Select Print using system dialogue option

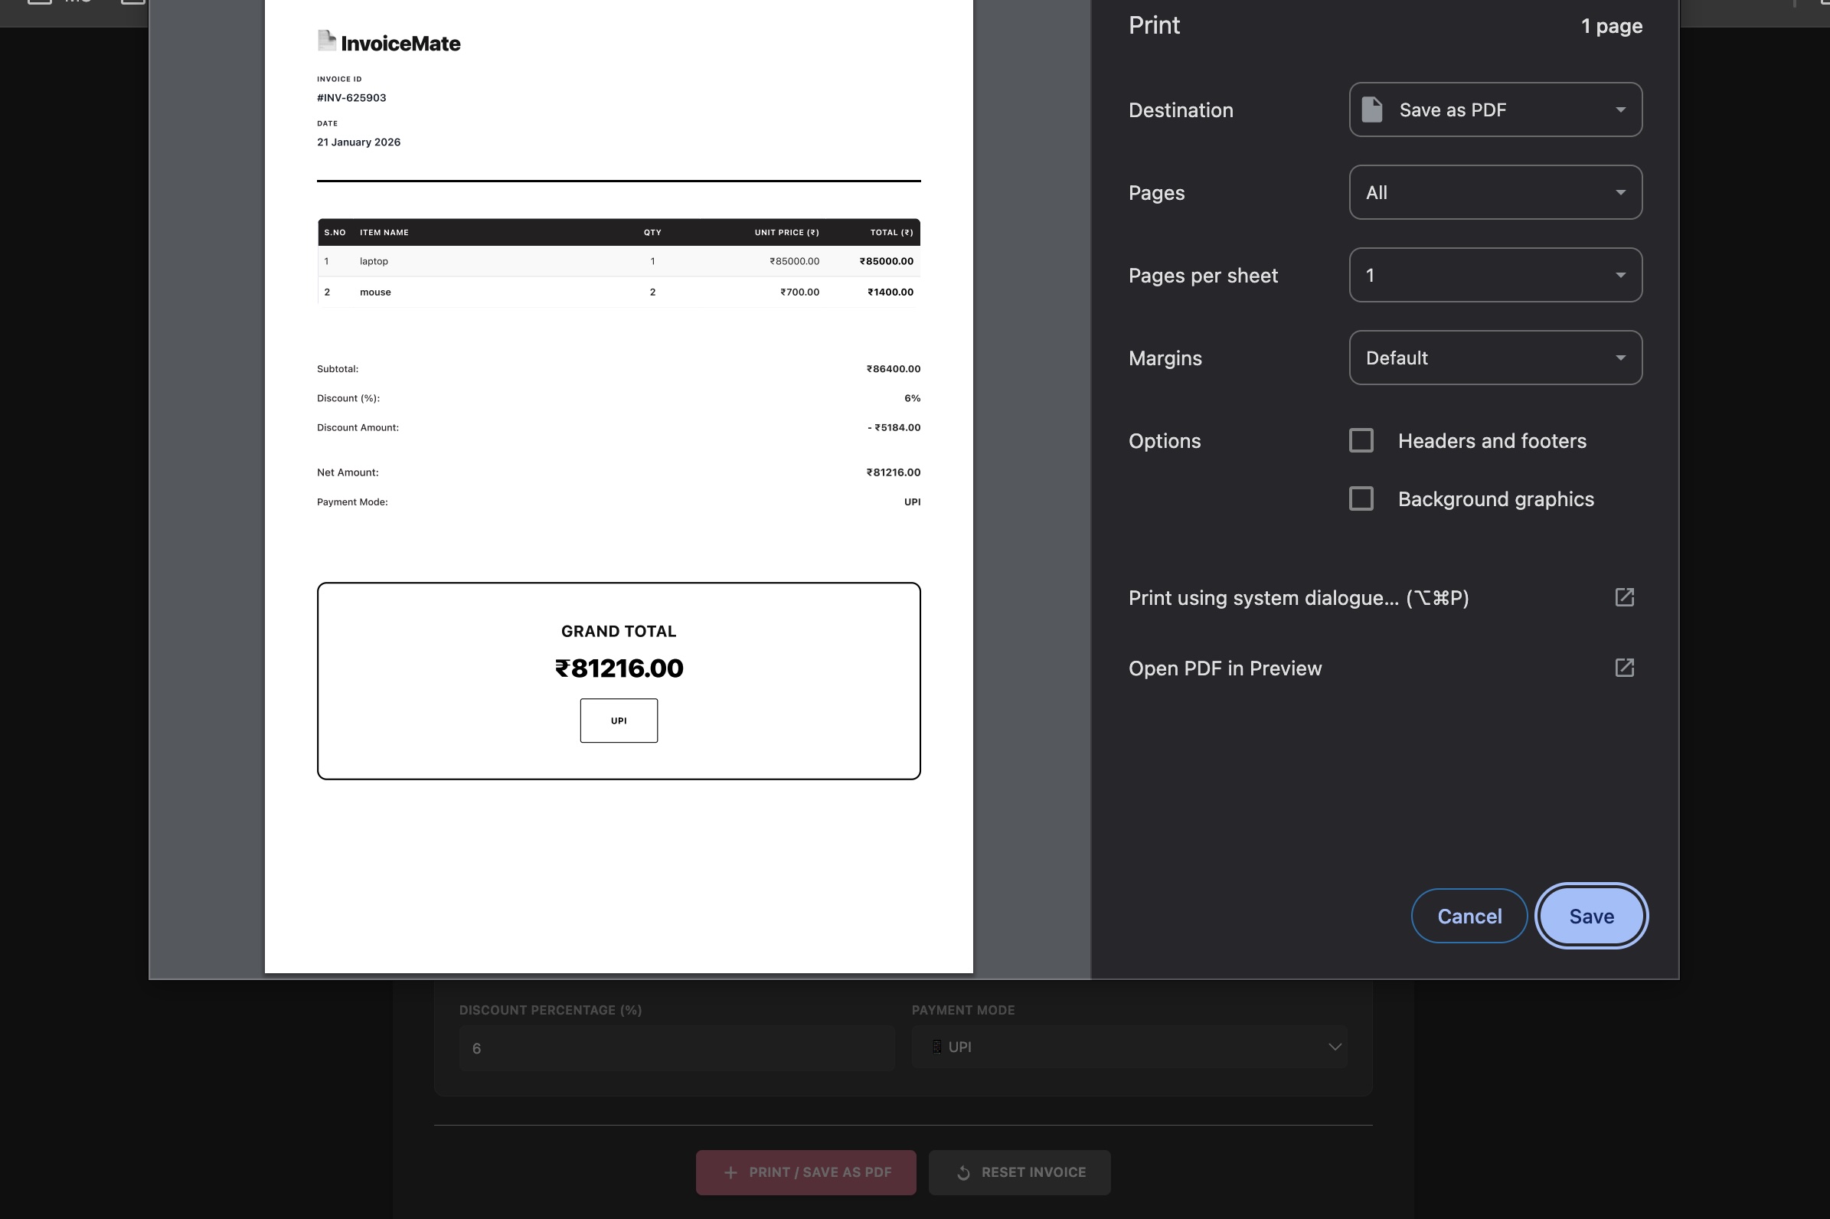tap(1299, 598)
